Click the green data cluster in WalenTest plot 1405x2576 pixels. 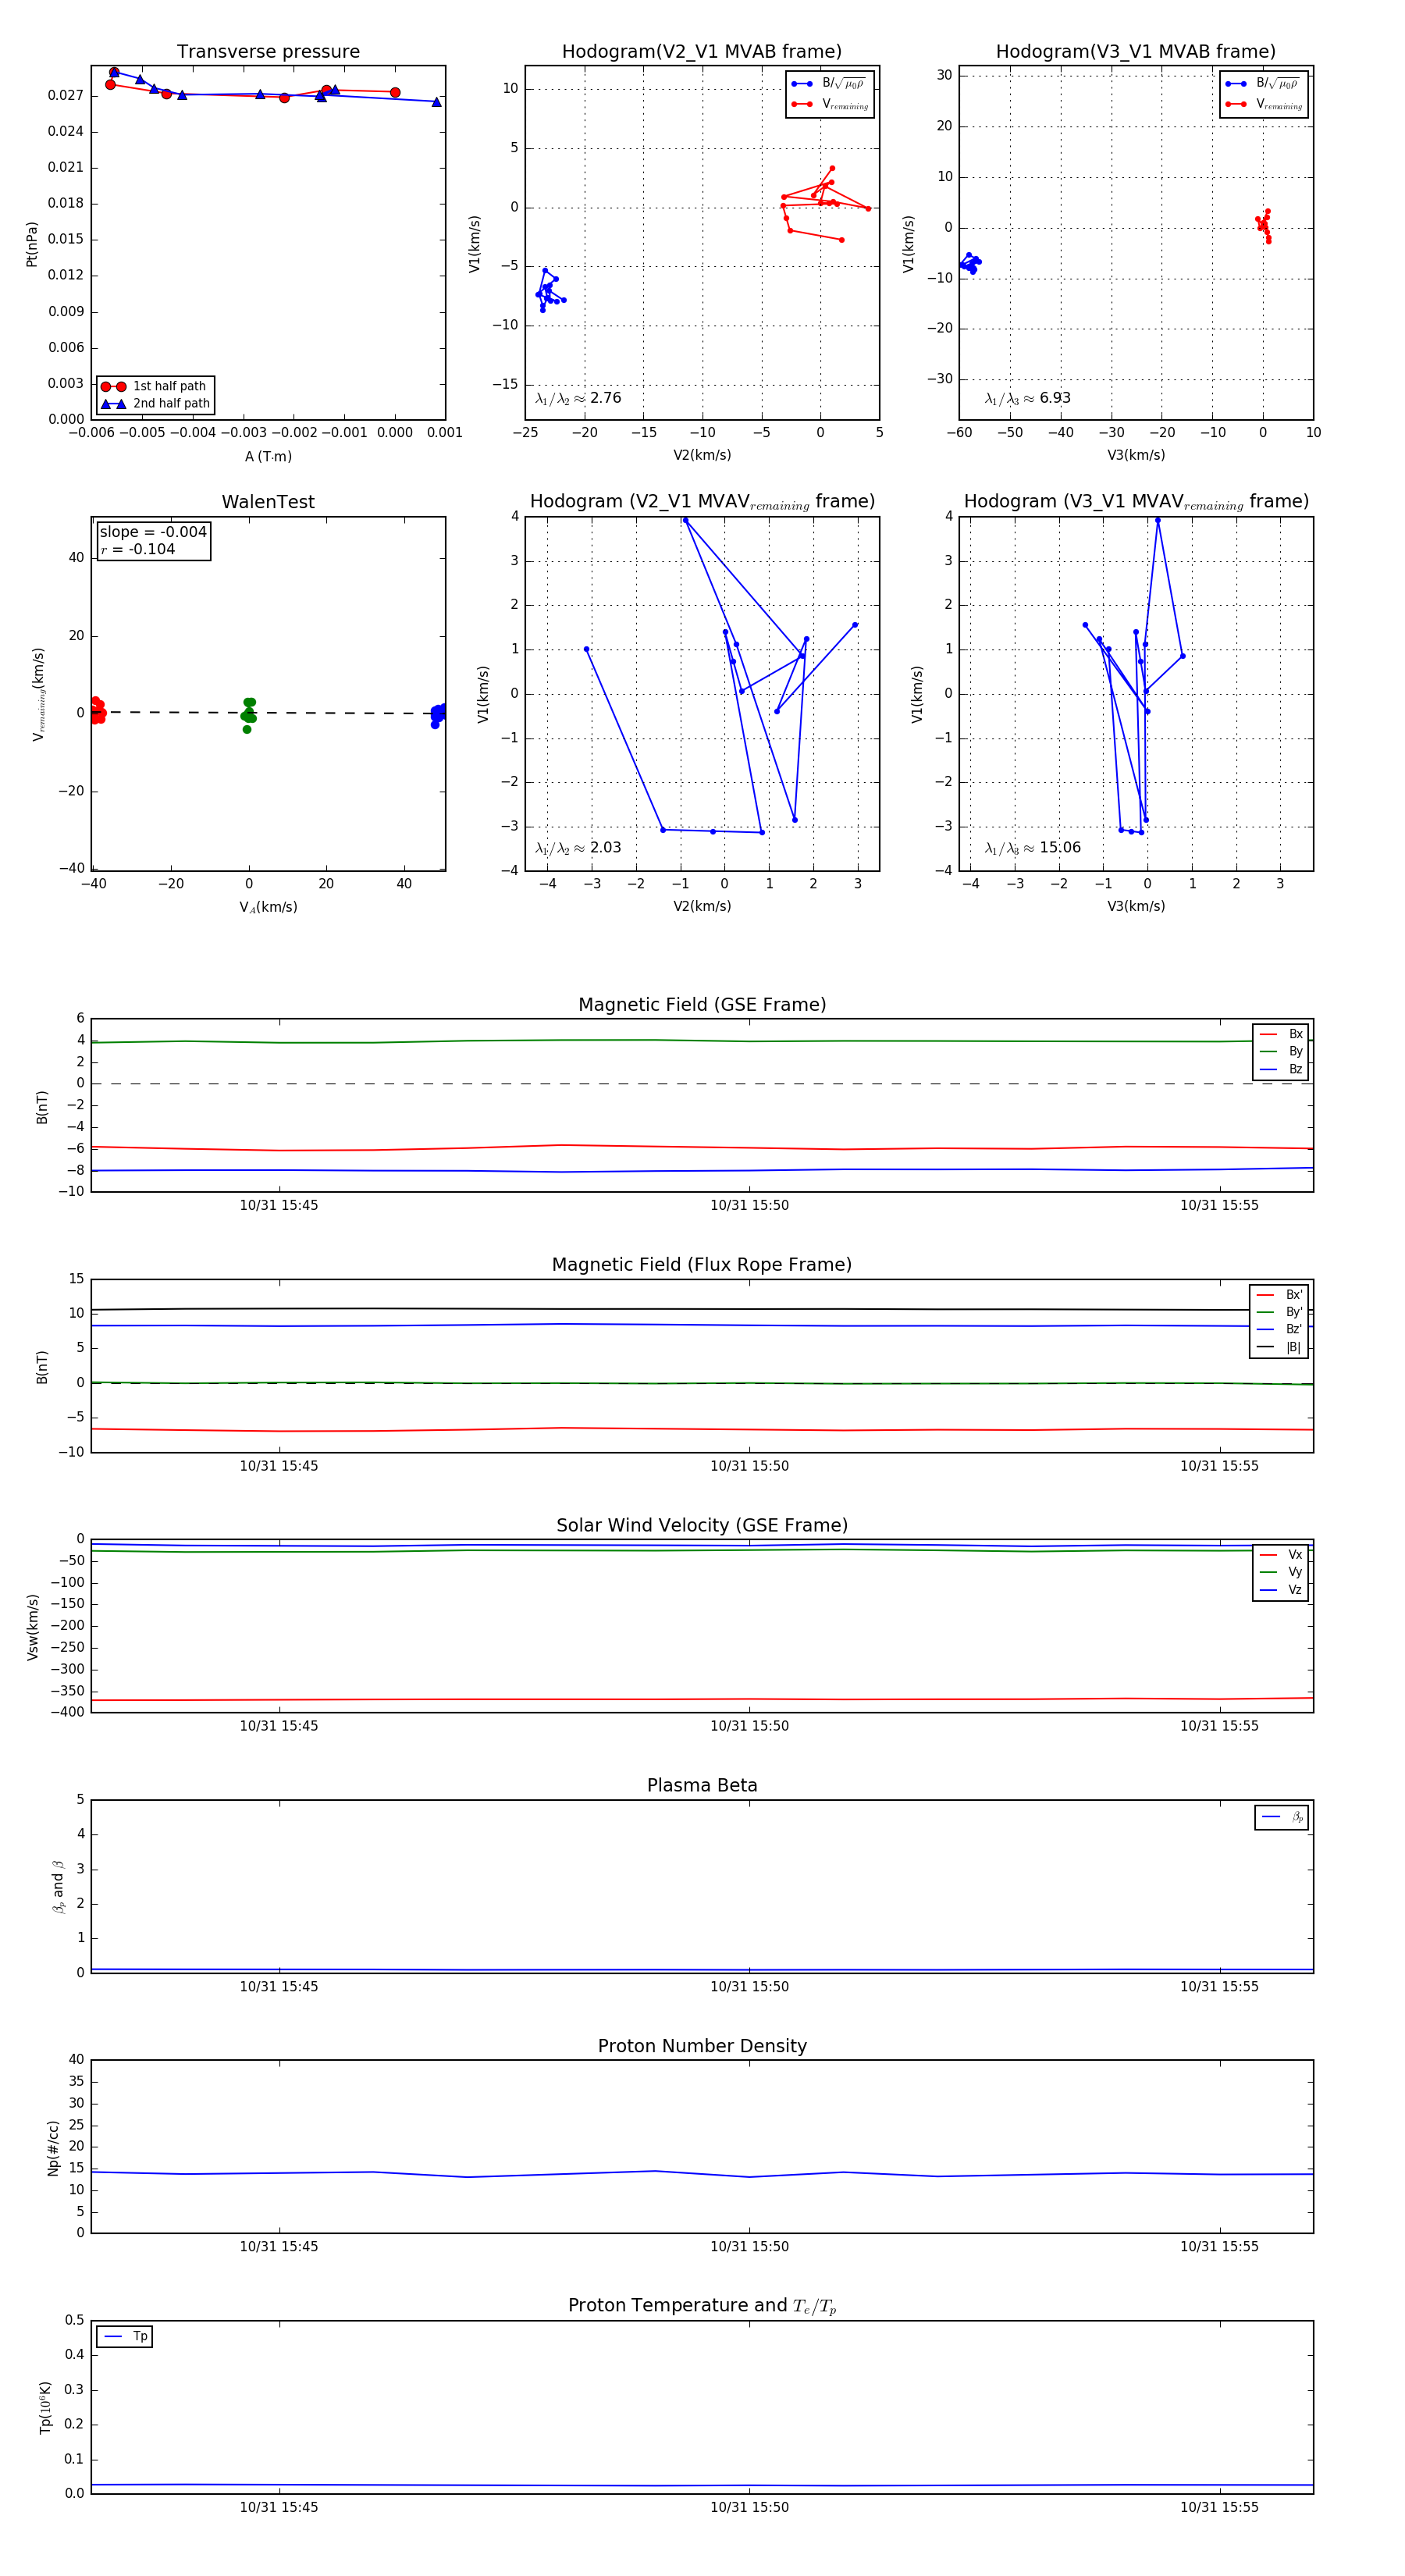click(249, 714)
